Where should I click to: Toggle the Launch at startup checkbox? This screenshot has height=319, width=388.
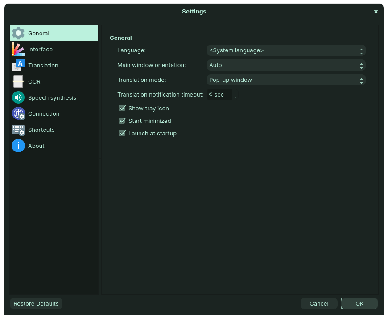pos(122,133)
